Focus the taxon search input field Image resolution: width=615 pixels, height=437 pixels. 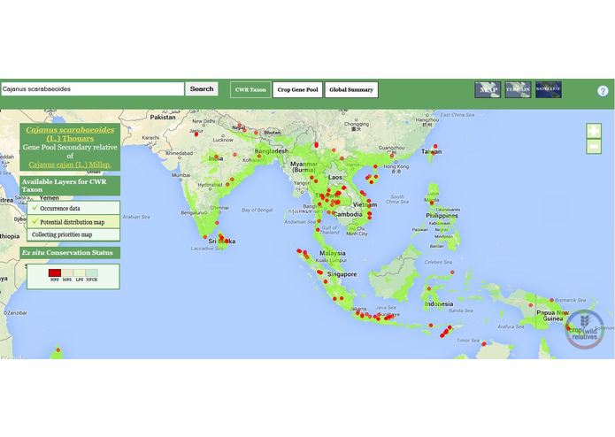tap(92, 89)
